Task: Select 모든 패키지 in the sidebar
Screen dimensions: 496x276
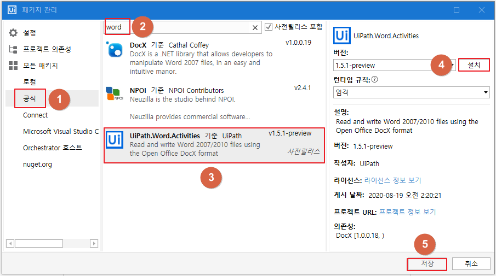Action: pyautogui.click(x=40, y=66)
